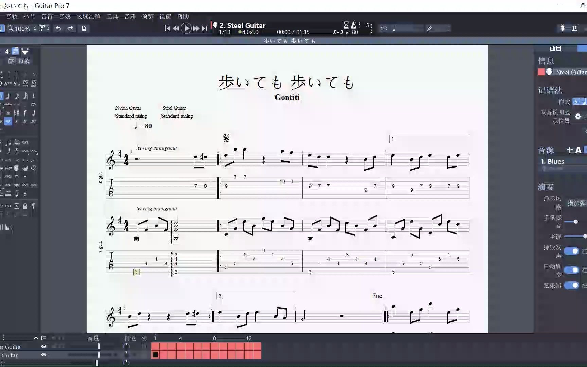The width and height of the screenshot is (587, 367).
Task: Open the zoom 100% dropdown
Action: 22,29
